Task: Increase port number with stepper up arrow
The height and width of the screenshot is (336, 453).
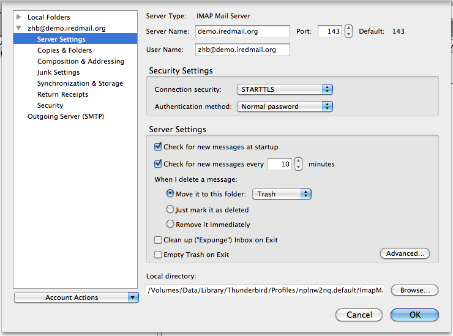Action: [349, 28]
